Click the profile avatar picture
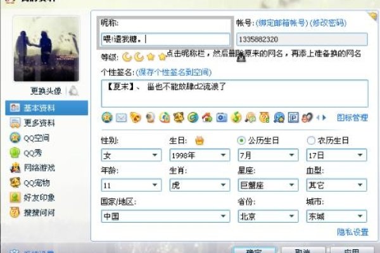380x253 pixels. pyautogui.click(x=46, y=49)
